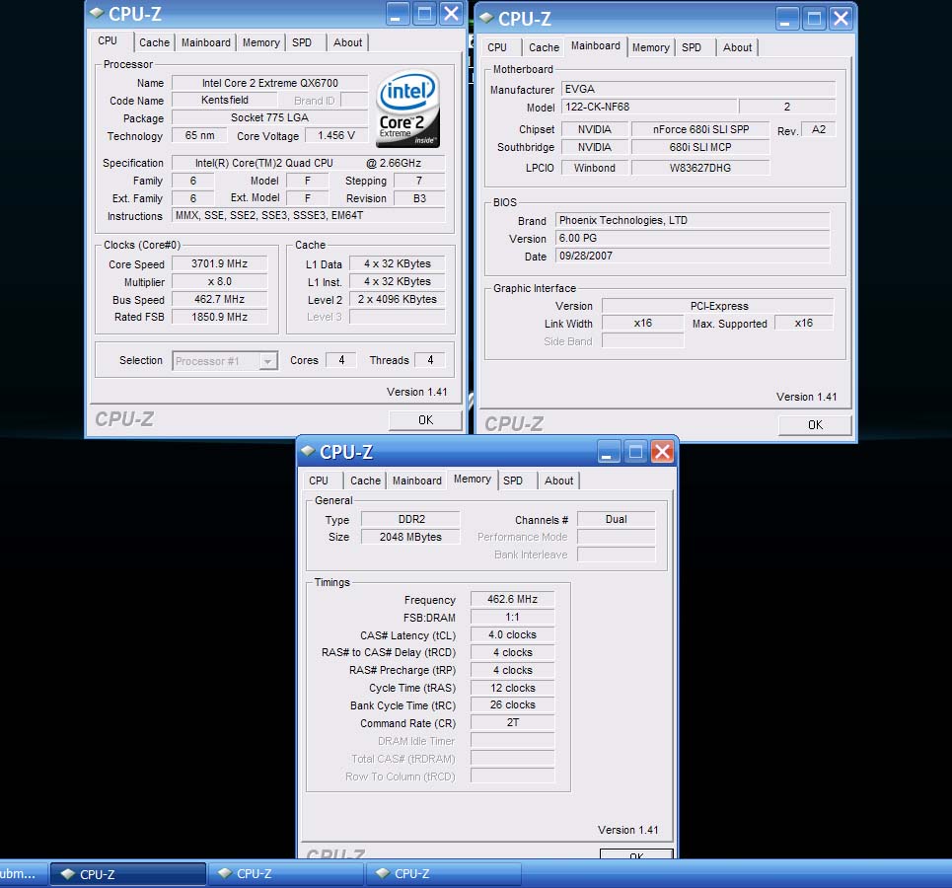Click Bus Speed value 462.7 MHz
Image resolution: width=952 pixels, height=888 pixels.
tap(220, 299)
